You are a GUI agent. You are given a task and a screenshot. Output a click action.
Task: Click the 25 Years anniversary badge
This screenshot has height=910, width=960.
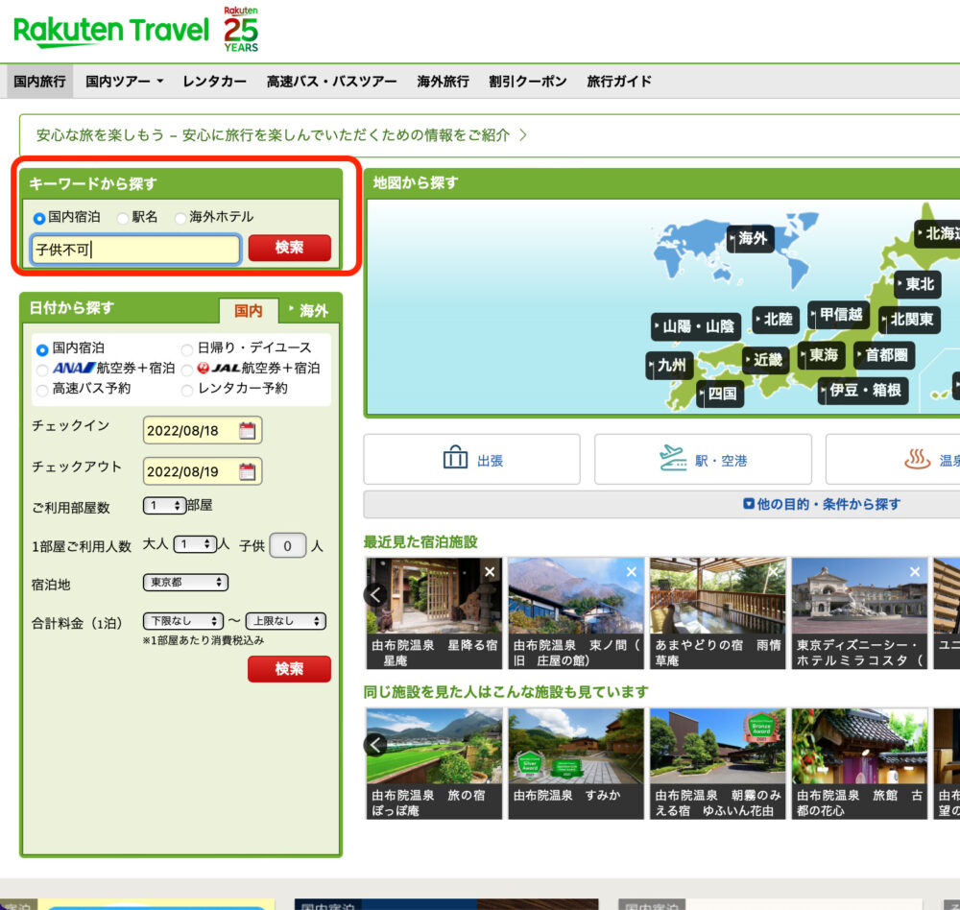tap(241, 30)
